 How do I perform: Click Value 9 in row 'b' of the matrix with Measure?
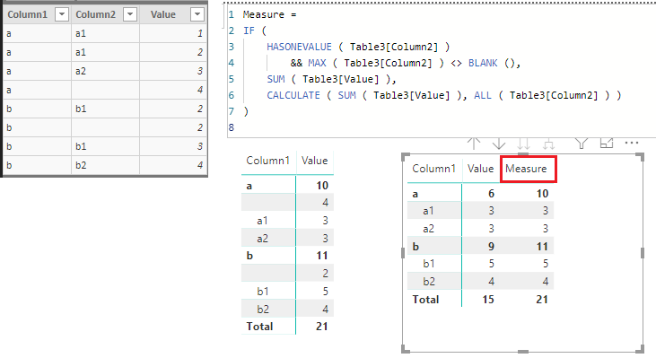(x=491, y=247)
